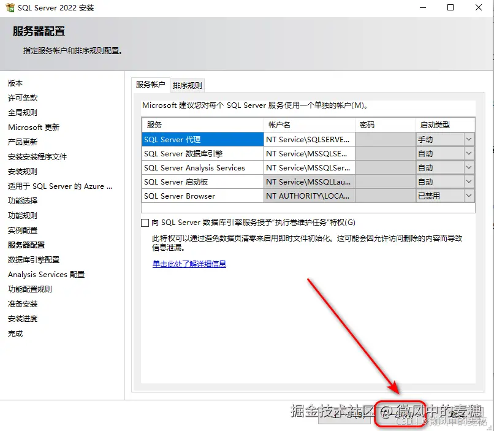Click 全局规则 step in the sidebar

click(x=23, y=112)
